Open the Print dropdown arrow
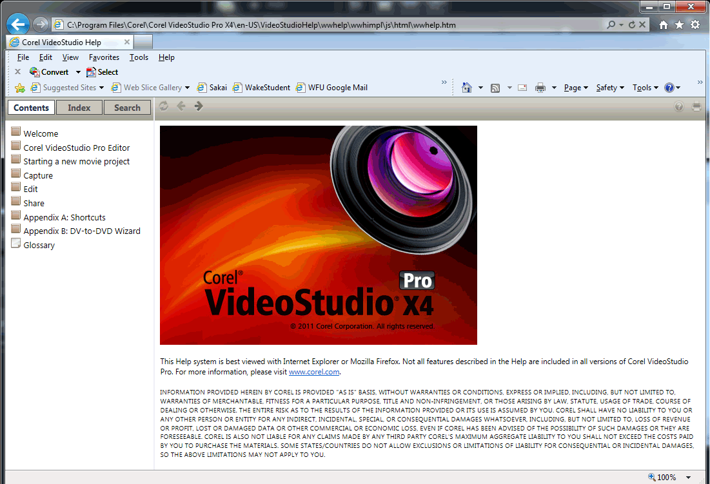Image resolution: width=710 pixels, height=484 pixels. (x=554, y=88)
